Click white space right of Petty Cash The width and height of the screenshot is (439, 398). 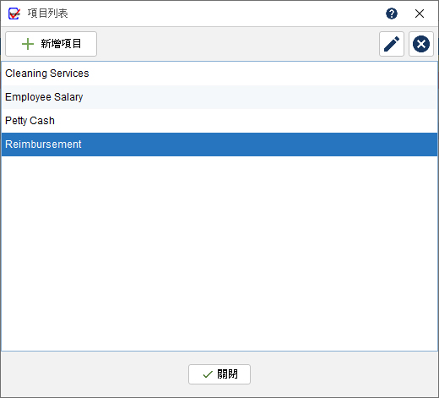tap(245, 121)
